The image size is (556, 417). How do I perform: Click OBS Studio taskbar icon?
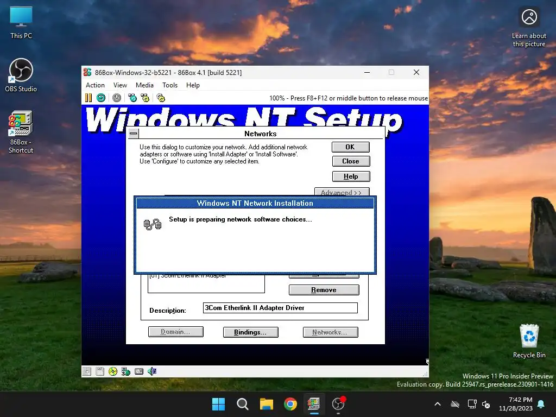[338, 404]
